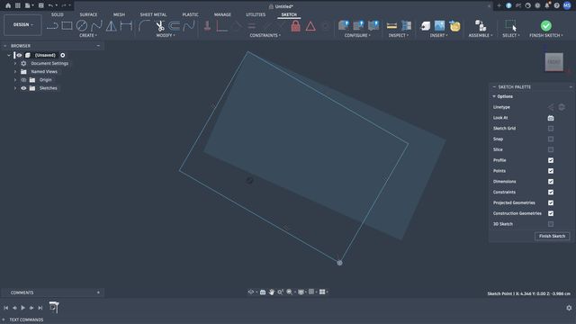Toggle visibility of Origin folder
576x324 pixels.
23,80
